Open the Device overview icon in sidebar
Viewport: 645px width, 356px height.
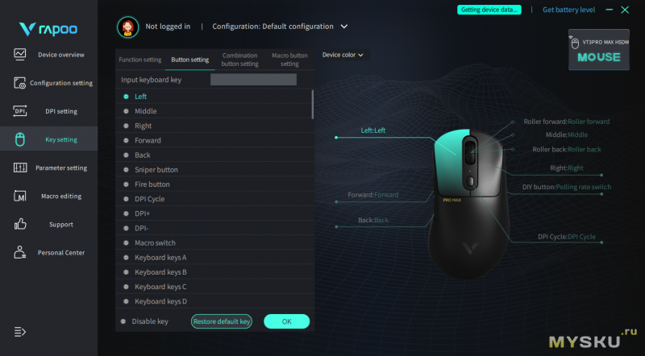(x=19, y=54)
